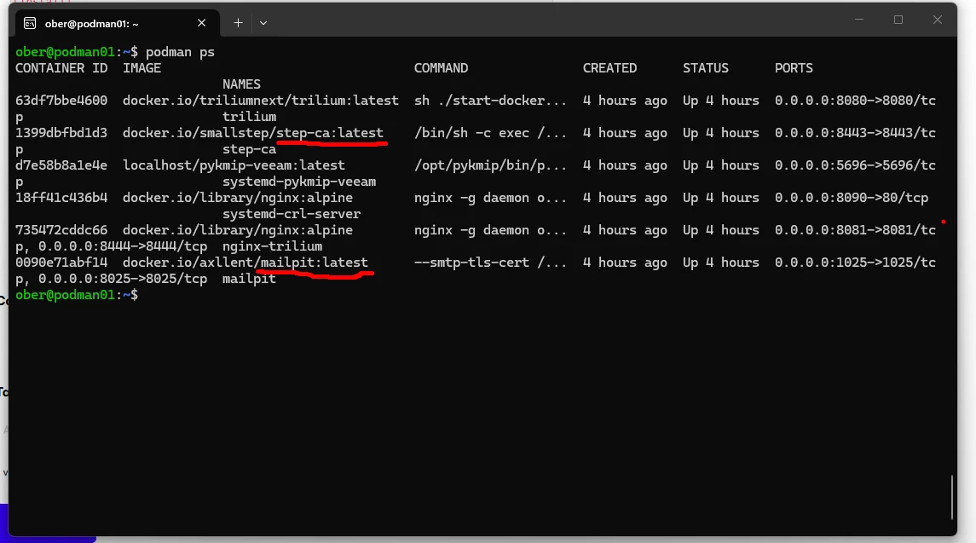Maximize the terminal window
The height and width of the screenshot is (543, 976).
898,20
